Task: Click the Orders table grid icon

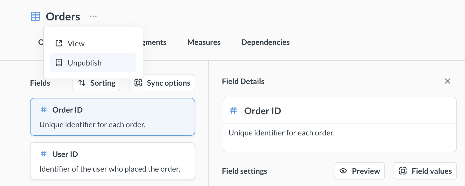Action: click(x=35, y=17)
